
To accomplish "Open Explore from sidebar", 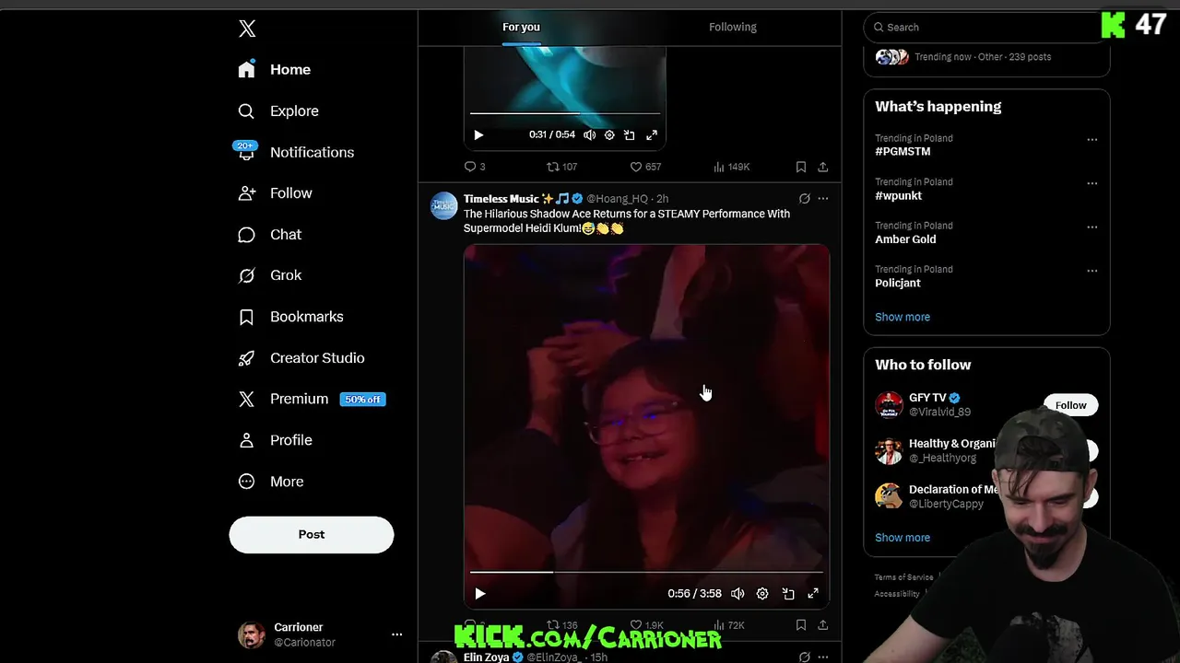I will 278,110.
